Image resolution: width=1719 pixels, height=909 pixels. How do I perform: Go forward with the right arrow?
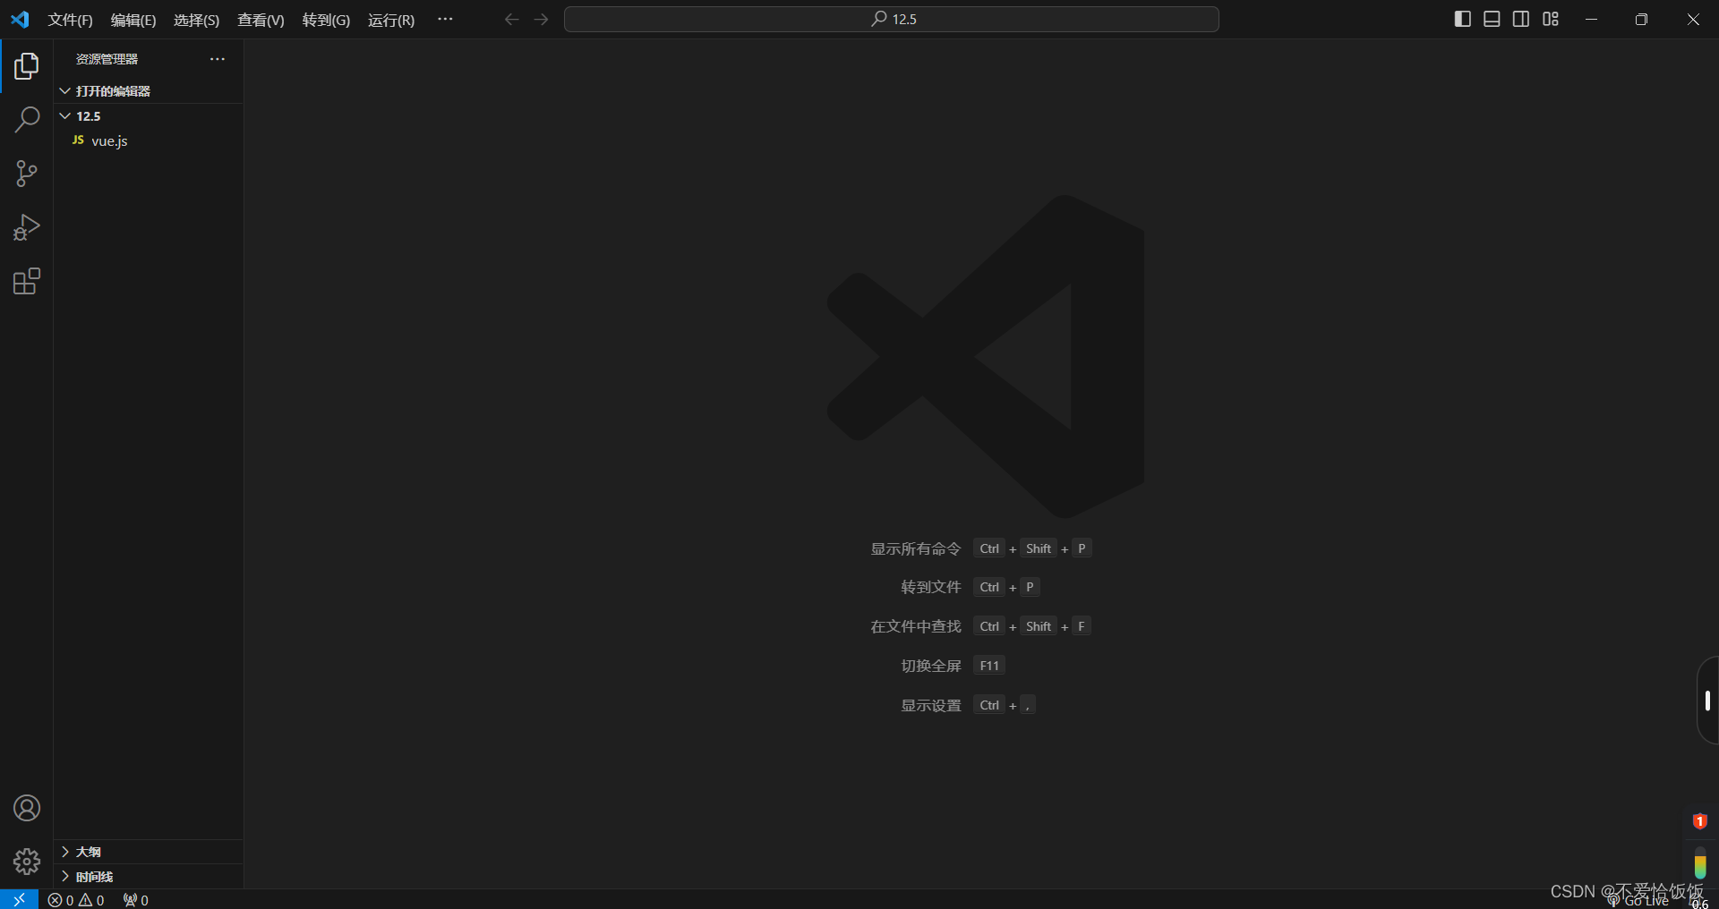click(x=541, y=19)
